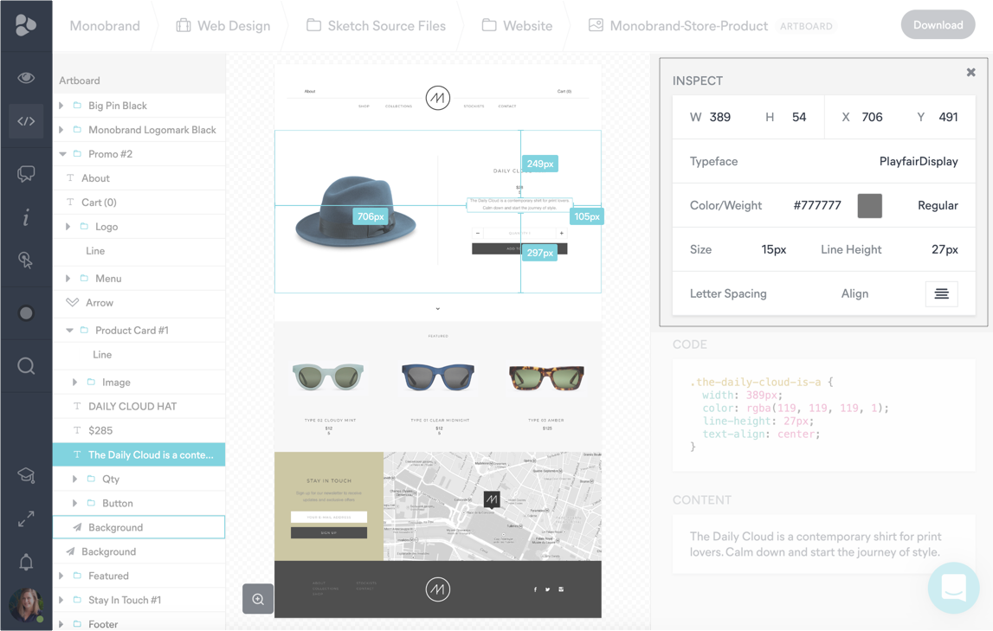This screenshot has height=631, width=993.
Task: Open notifications bell icon
Action: tap(26, 562)
